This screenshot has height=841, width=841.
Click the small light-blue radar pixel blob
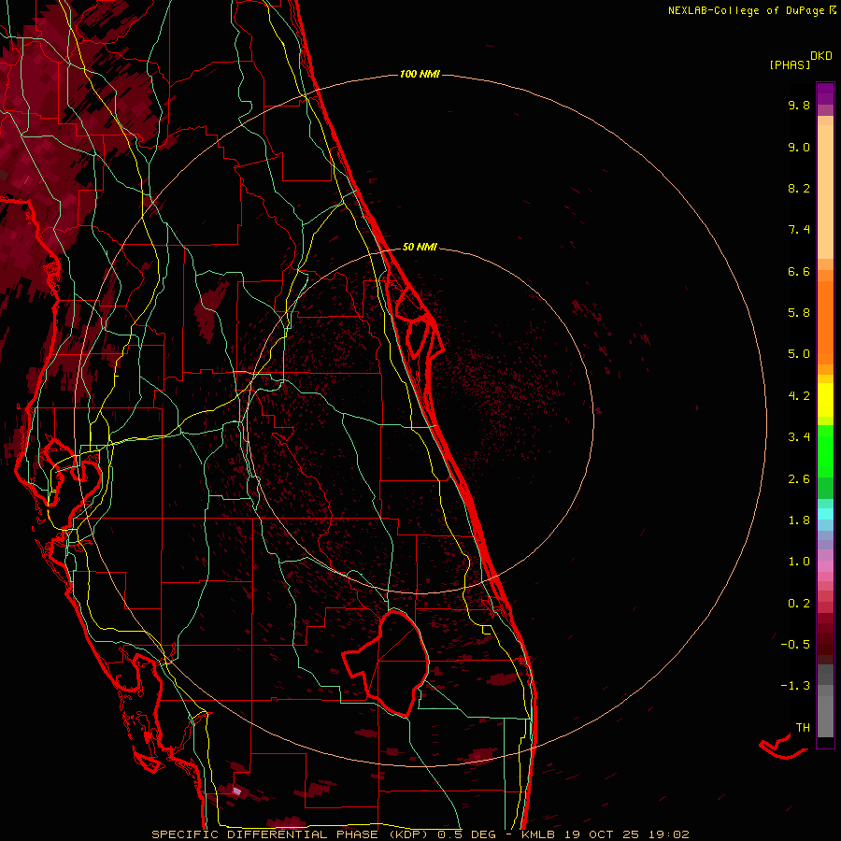click(237, 791)
